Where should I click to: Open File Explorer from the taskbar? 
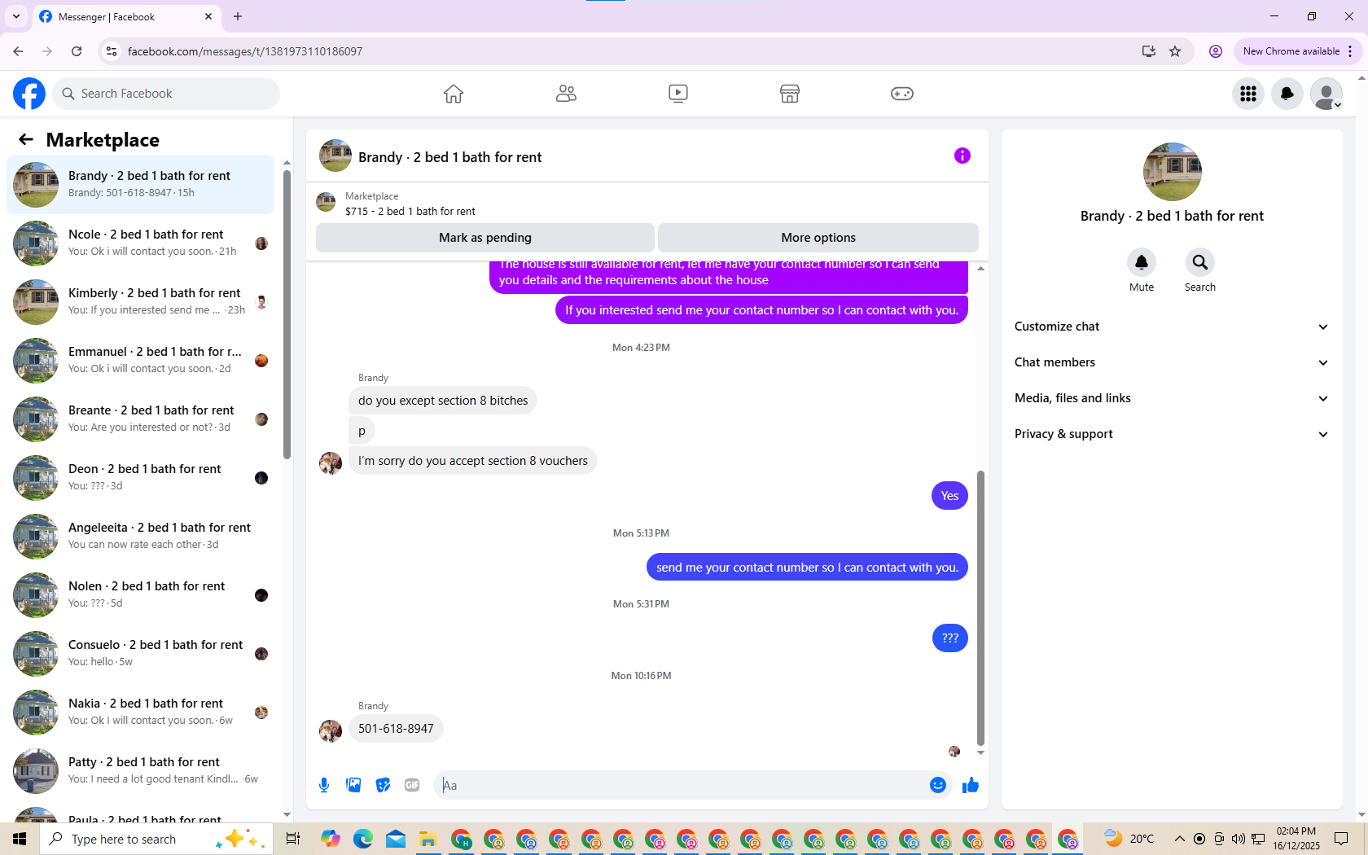(427, 839)
